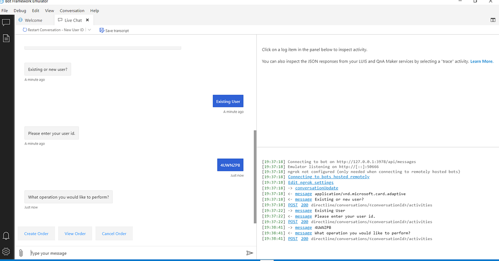
Task: Inspect 'What operation you would like' message log link
Action: click(303, 233)
